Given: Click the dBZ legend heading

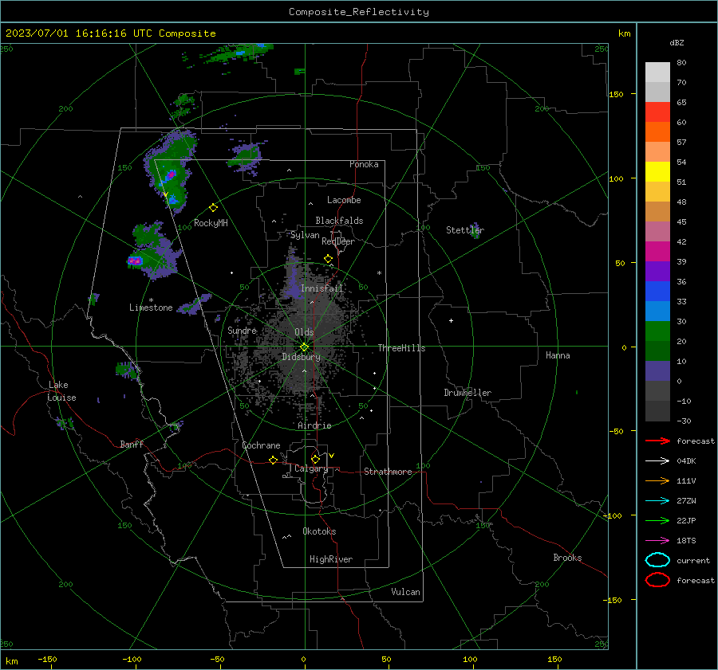Looking at the screenshot, I should (x=677, y=42).
